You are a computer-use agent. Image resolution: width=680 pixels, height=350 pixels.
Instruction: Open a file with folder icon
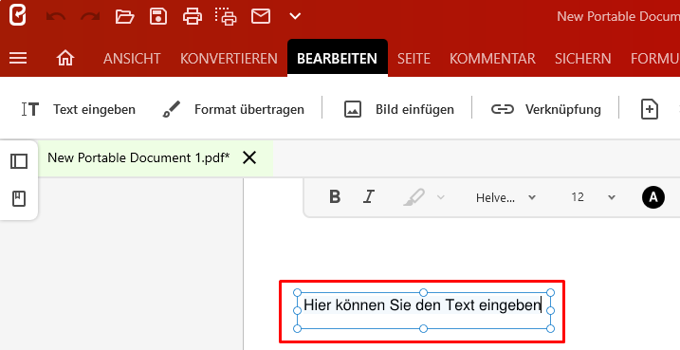(124, 16)
